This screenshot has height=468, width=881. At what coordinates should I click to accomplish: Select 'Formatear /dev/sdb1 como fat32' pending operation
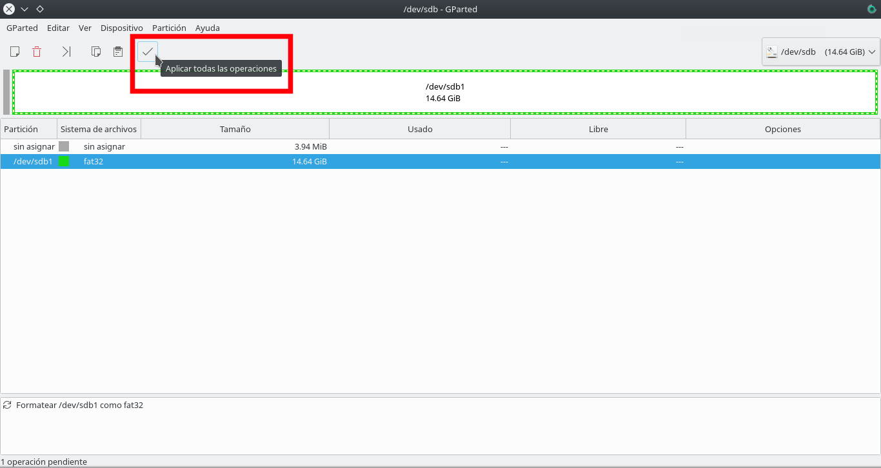79,405
